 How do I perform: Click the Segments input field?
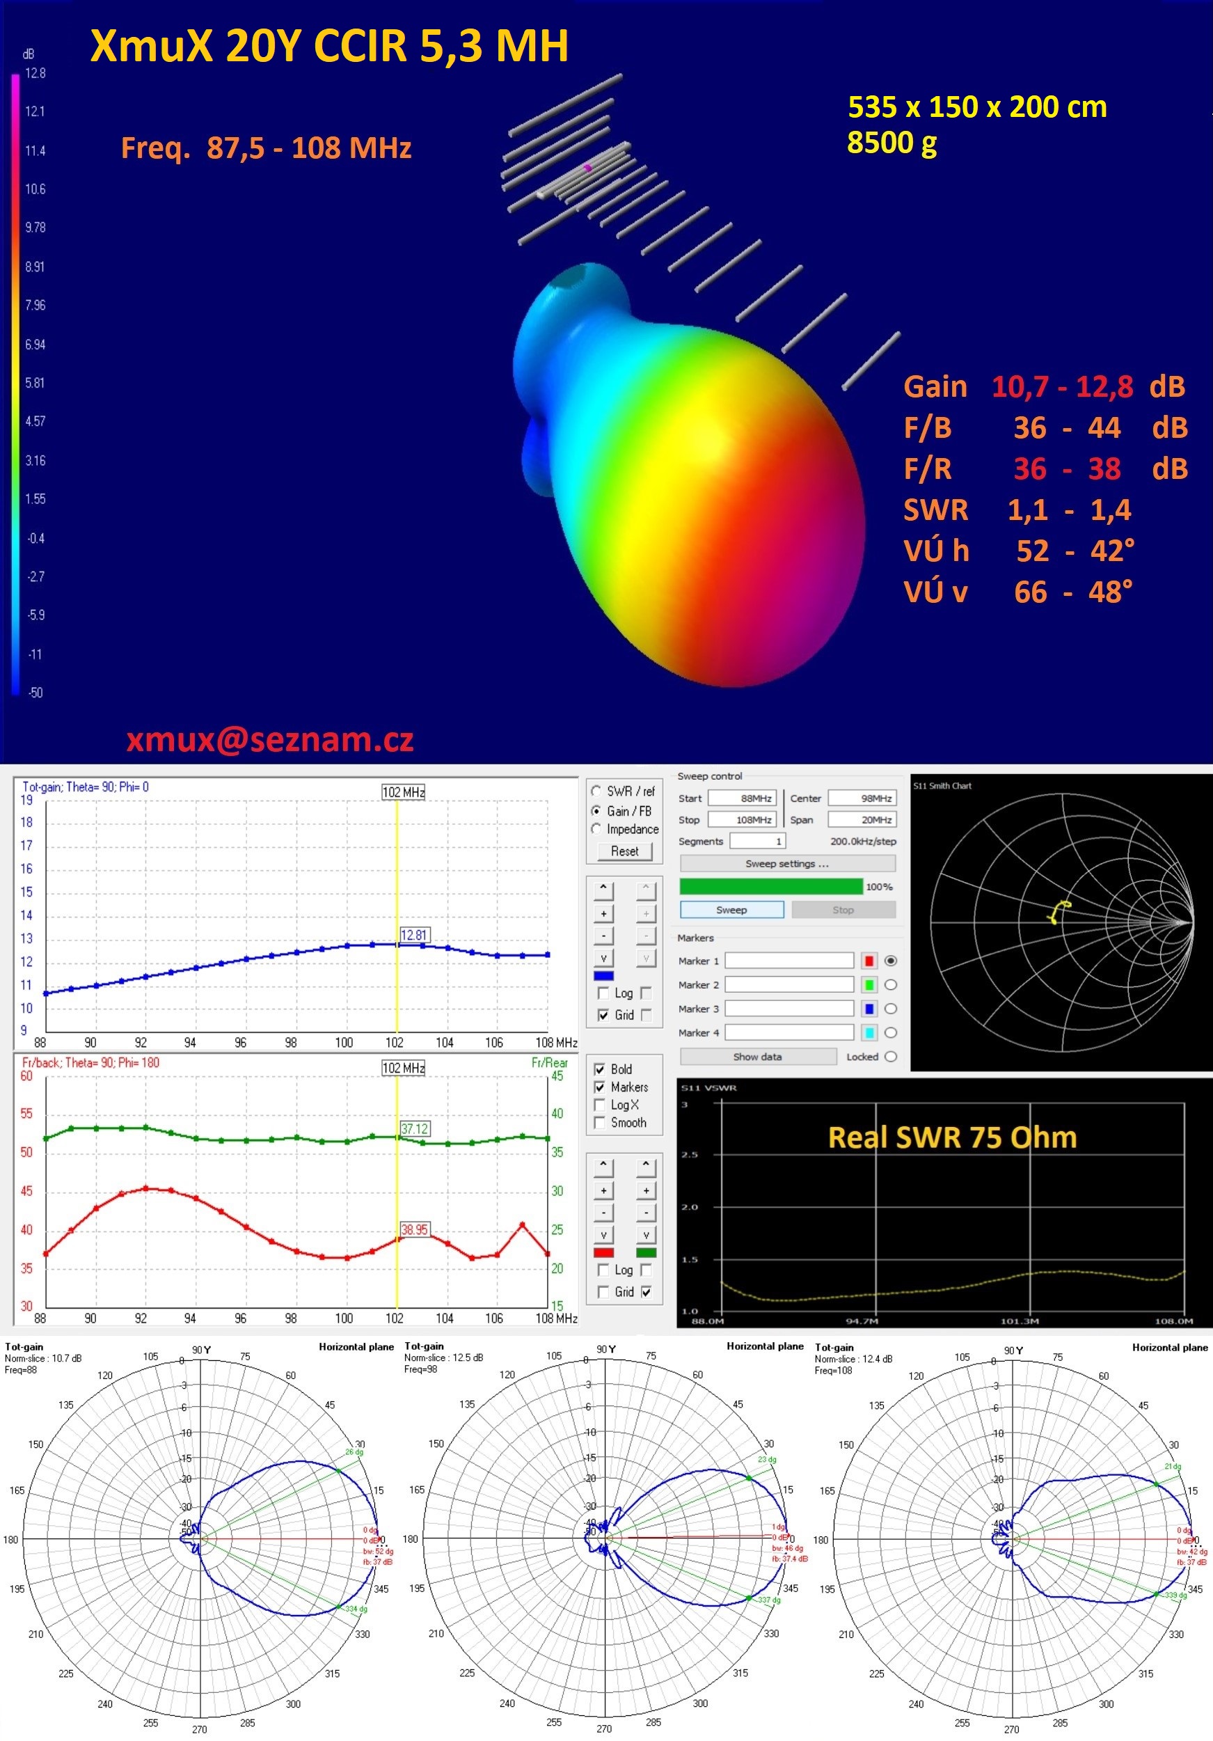coord(757,841)
